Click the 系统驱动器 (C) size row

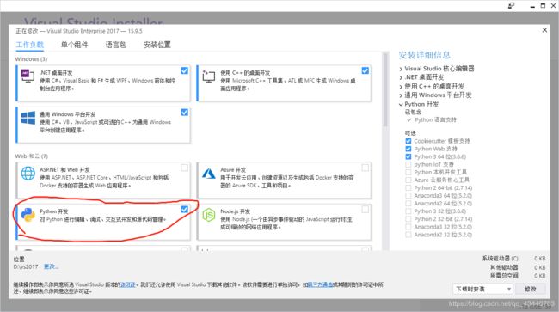click(513, 259)
